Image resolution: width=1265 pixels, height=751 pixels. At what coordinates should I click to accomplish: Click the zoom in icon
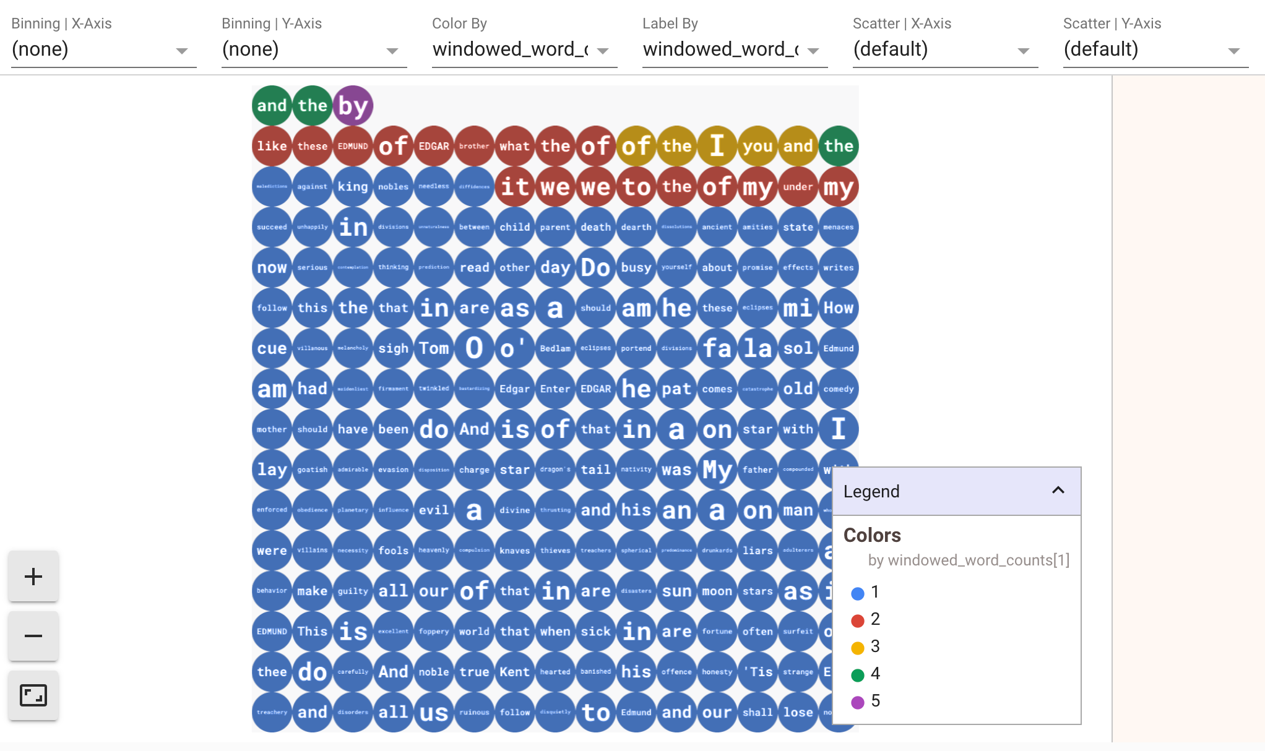coord(34,576)
